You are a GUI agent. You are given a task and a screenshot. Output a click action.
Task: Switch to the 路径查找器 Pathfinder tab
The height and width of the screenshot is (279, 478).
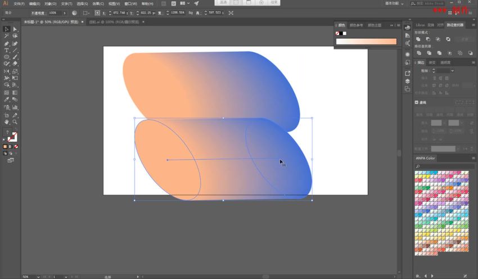[455, 25]
